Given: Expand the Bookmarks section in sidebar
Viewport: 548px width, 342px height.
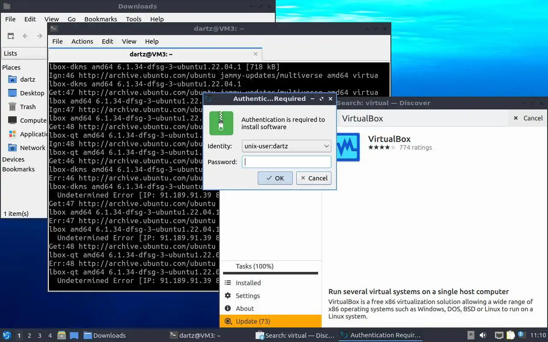Looking at the screenshot, I should pos(18,169).
